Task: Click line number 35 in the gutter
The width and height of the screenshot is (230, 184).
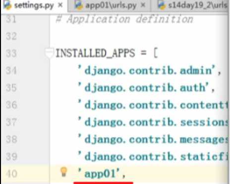Action: (x=11, y=88)
